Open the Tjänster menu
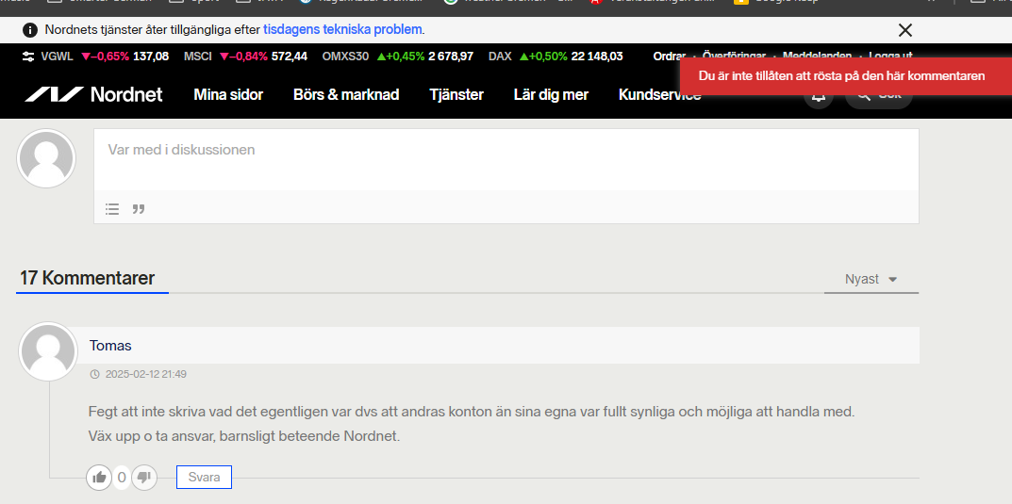Image resolution: width=1012 pixels, height=504 pixels. point(456,94)
